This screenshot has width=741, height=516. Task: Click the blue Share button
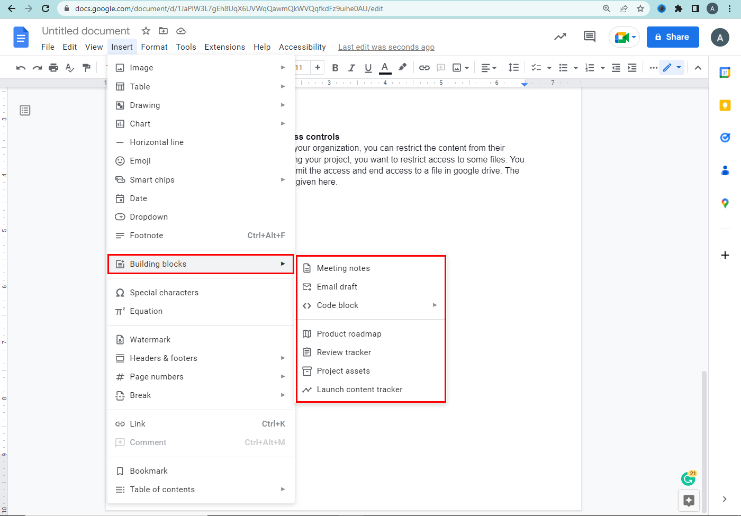[x=672, y=37]
